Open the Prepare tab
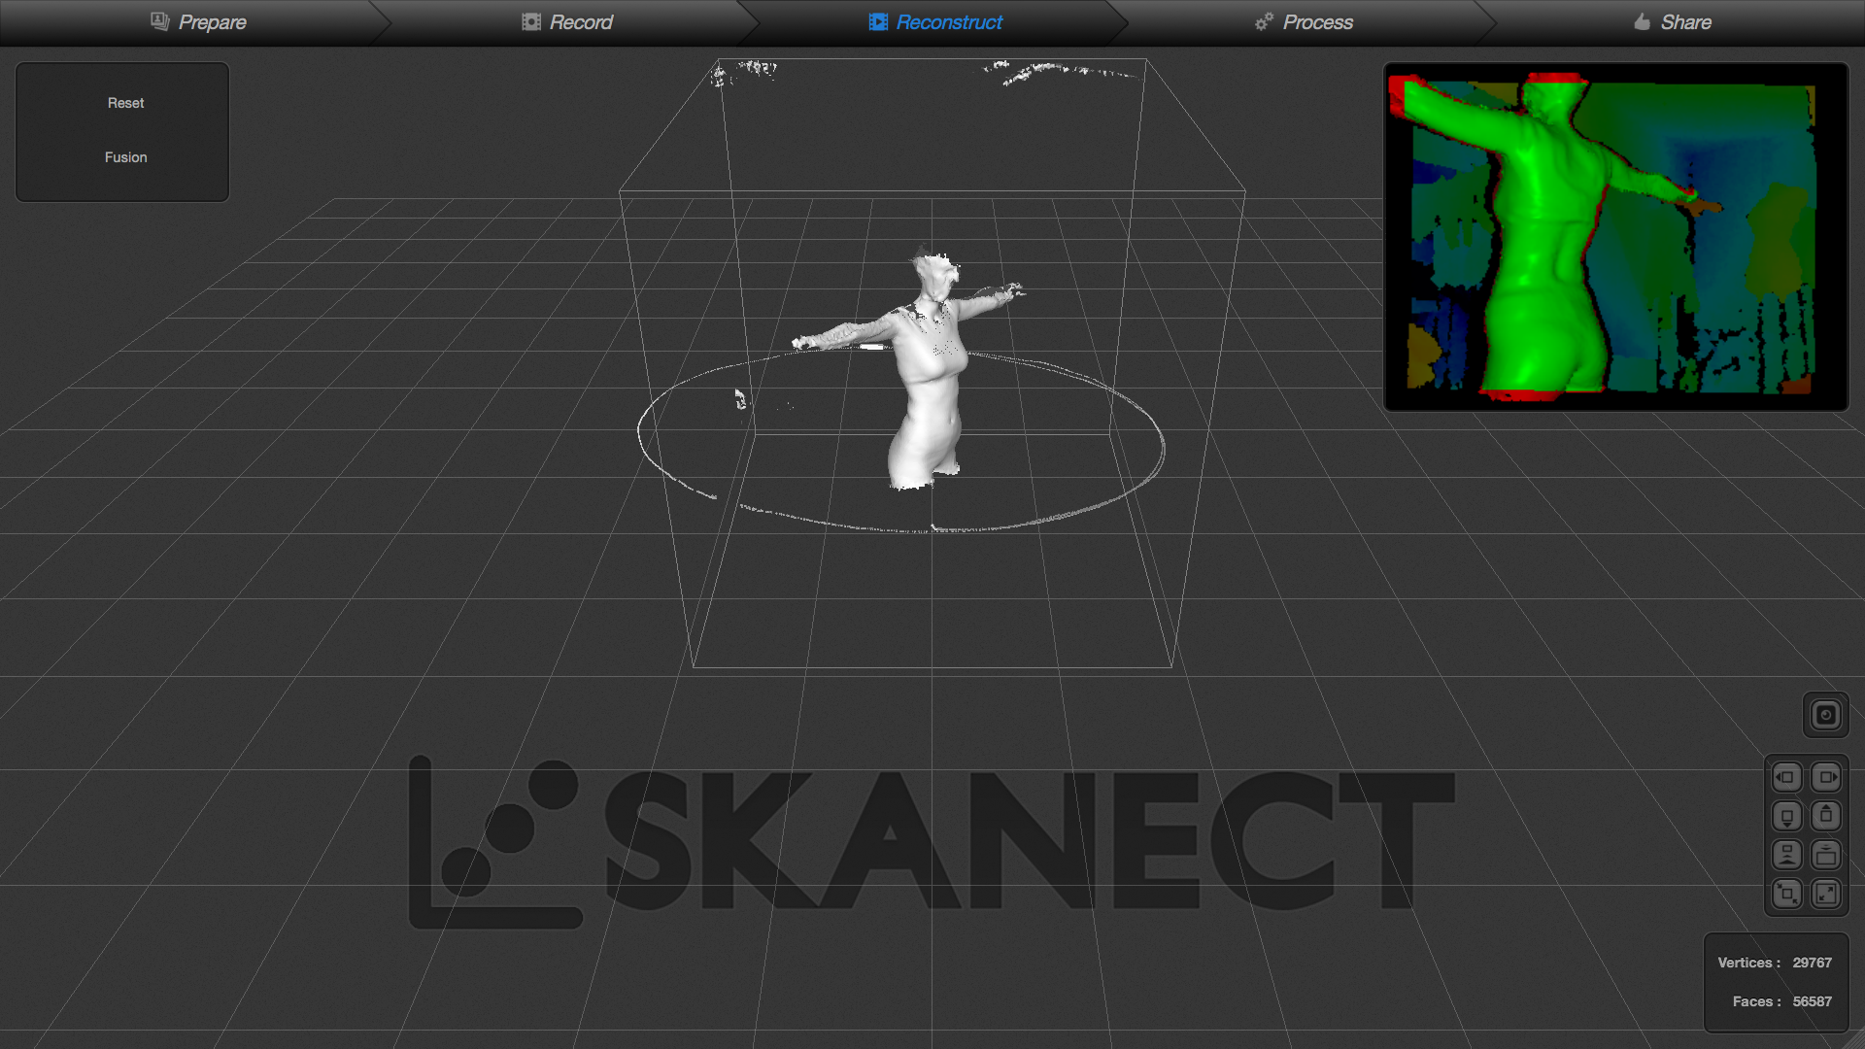This screenshot has width=1865, height=1049. tap(198, 22)
